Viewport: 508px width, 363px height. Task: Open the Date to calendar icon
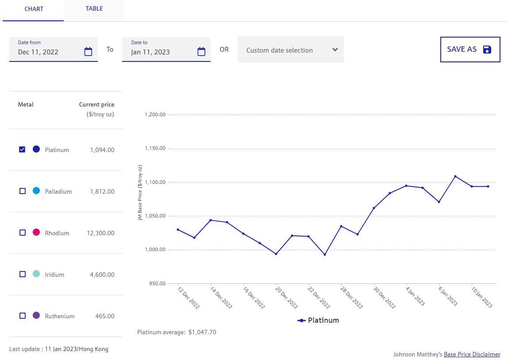pos(201,52)
